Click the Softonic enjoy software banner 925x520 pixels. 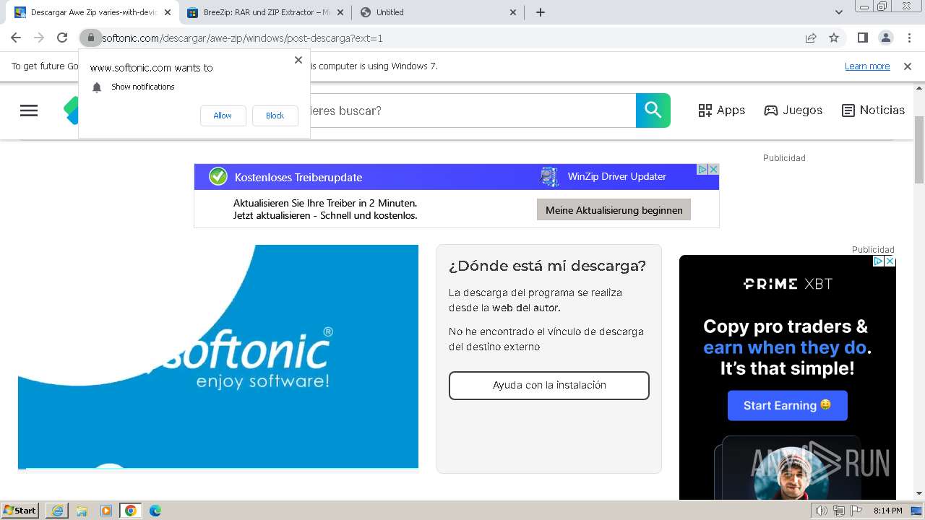point(218,357)
